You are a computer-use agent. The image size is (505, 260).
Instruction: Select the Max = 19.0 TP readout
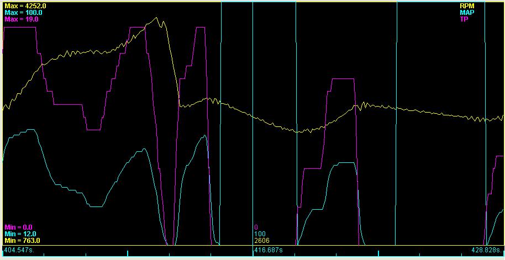(22, 19)
